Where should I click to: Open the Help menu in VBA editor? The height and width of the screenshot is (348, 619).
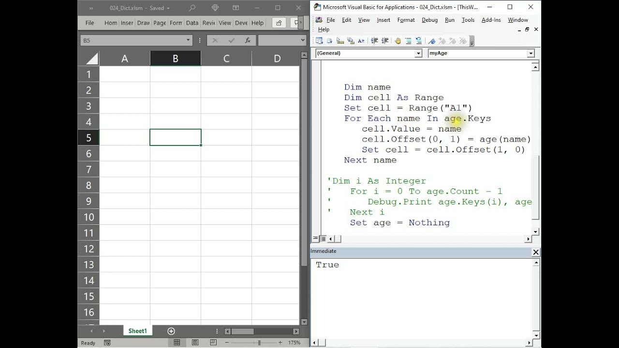(324, 29)
